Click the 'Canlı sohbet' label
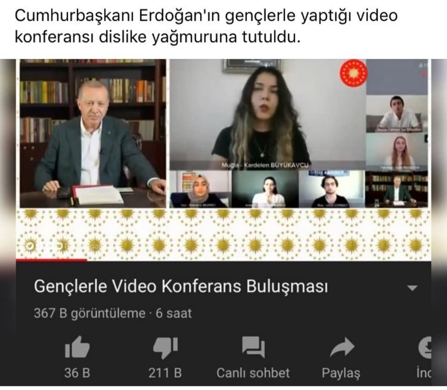 coord(253,373)
